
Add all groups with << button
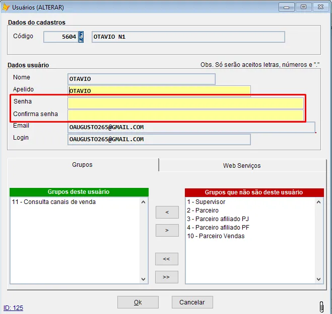tap(167, 259)
